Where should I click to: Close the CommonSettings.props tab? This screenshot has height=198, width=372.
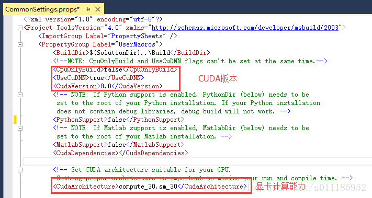pos(98,9)
